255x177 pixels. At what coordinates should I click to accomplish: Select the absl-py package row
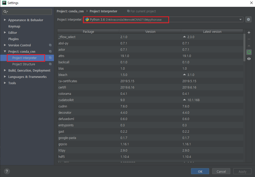coord(150,43)
